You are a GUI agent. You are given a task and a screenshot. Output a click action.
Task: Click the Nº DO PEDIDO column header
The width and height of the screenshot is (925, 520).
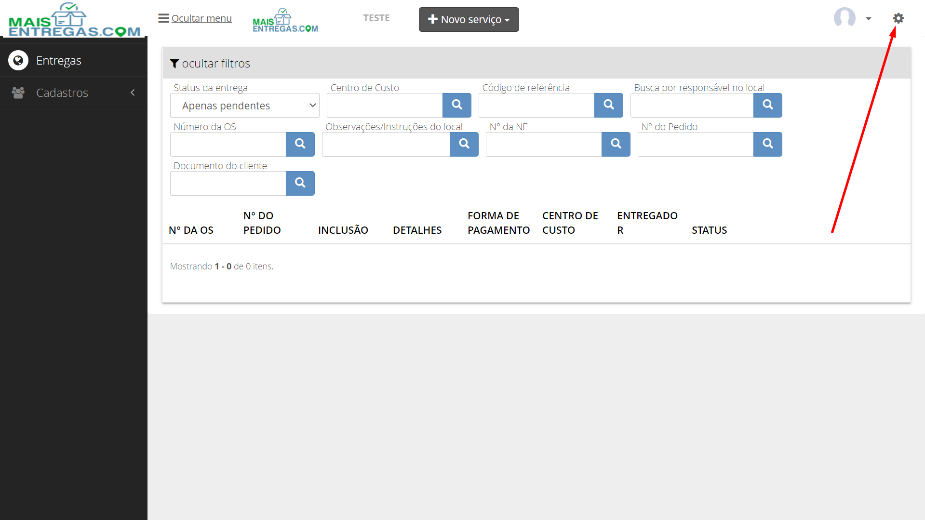262,223
